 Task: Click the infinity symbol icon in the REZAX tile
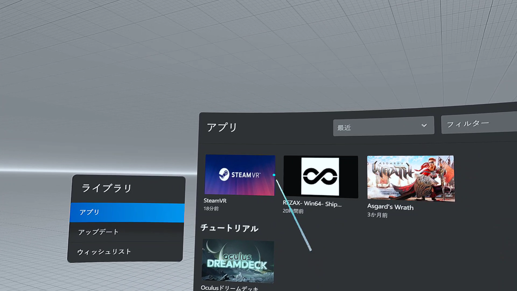tap(320, 176)
